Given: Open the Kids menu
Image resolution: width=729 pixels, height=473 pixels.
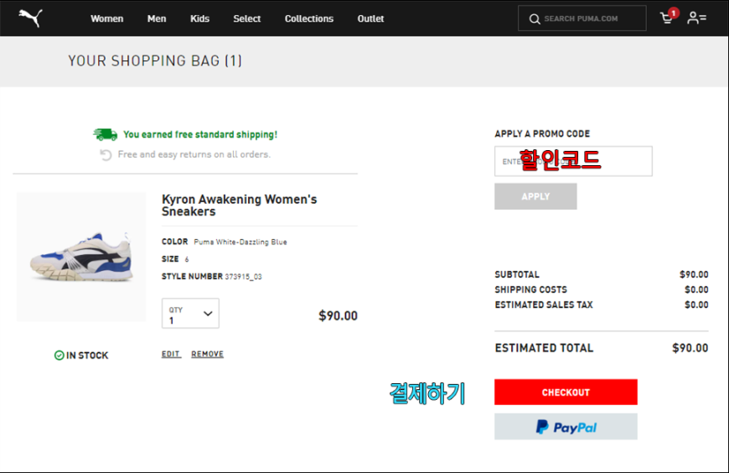Looking at the screenshot, I should coord(200,18).
